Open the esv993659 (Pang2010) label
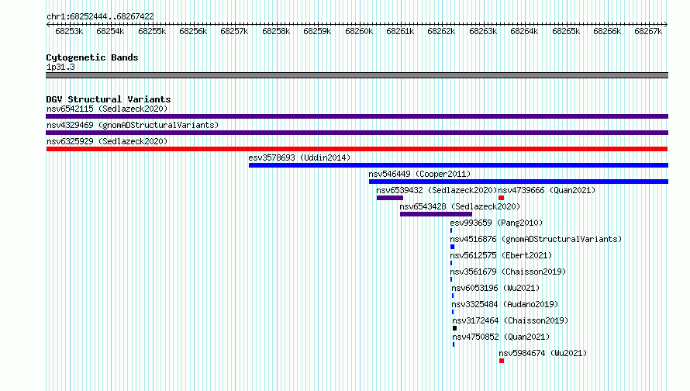This screenshot has height=391, width=690. [x=496, y=223]
